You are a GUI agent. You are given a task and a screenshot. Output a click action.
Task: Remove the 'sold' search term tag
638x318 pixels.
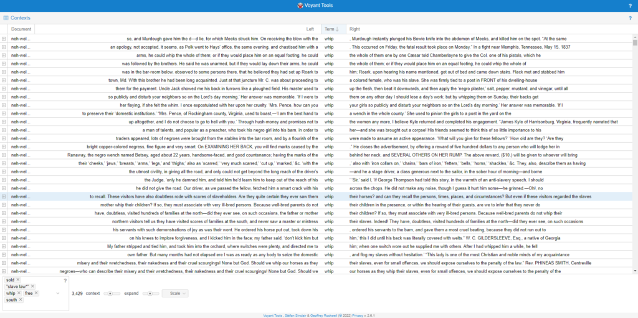[19, 281]
